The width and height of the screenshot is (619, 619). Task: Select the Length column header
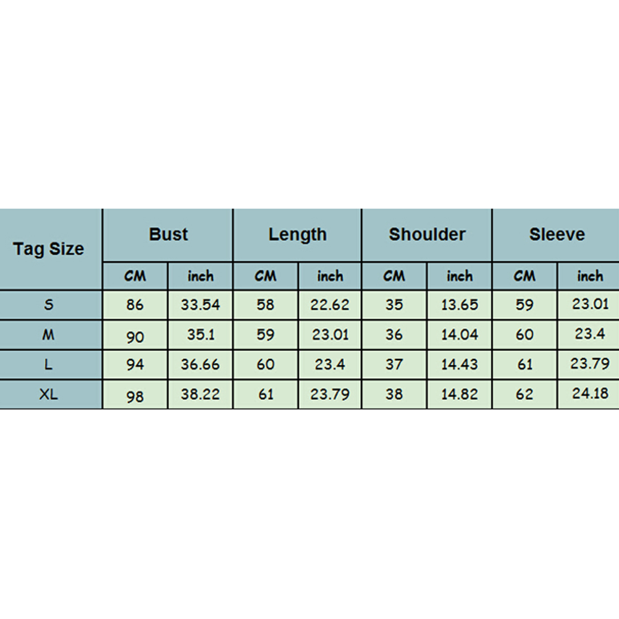click(x=297, y=235)
